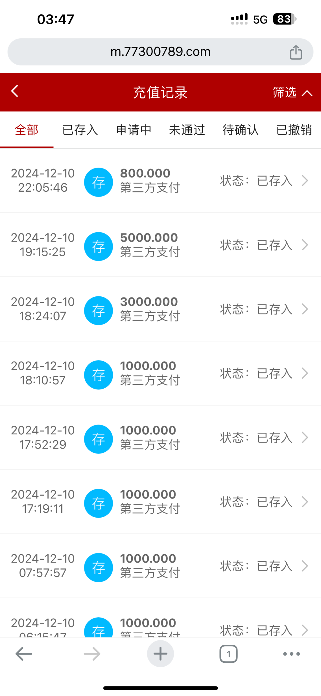
Task: Select the 待确认 tab
Action: [x=240, y=130]
